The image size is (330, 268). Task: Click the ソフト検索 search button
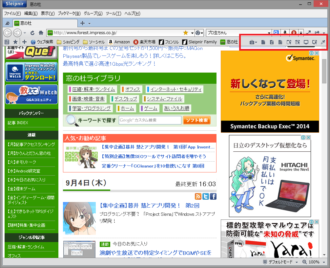[196, 120]
